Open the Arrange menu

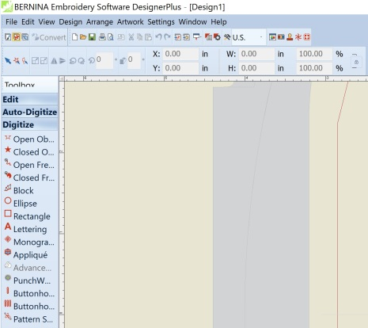point(100,22)
